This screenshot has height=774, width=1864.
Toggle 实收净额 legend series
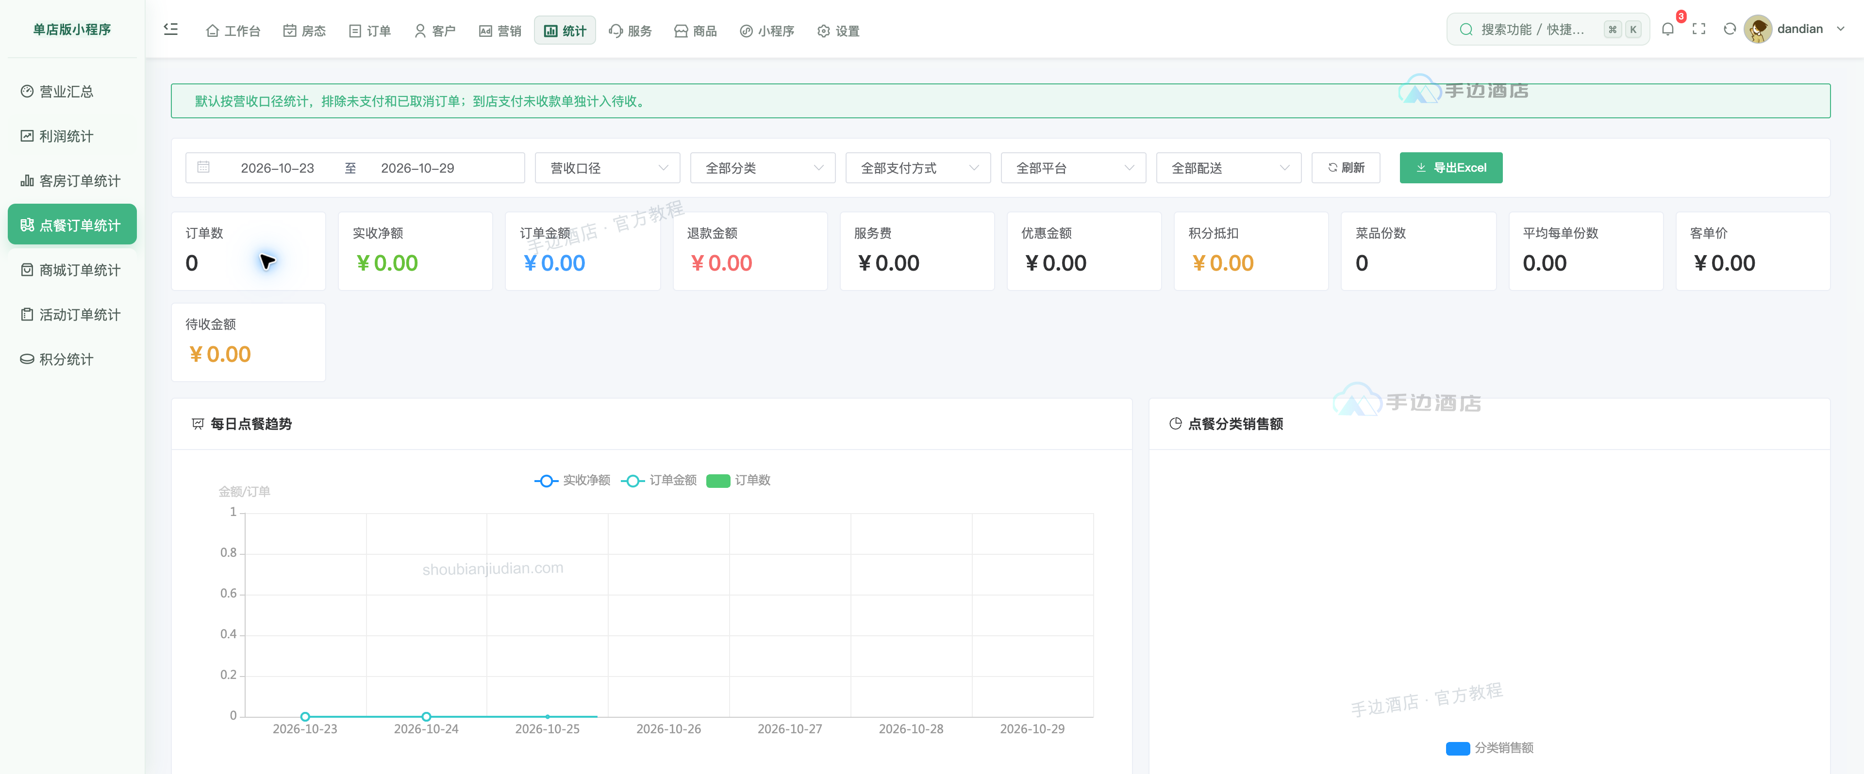[572, 481]
